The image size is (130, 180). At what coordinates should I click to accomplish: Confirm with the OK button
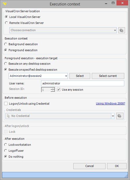coord(117,166)
